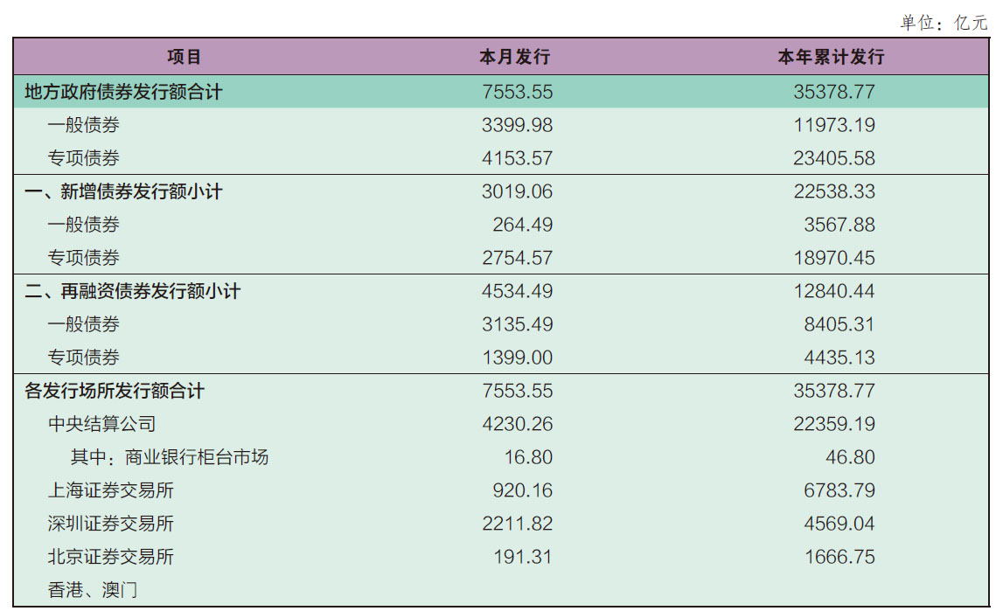Select the 地方政府债券发行额合计 row label
Viewport: 996px width, 611px height.
click(x=124, y=92)
